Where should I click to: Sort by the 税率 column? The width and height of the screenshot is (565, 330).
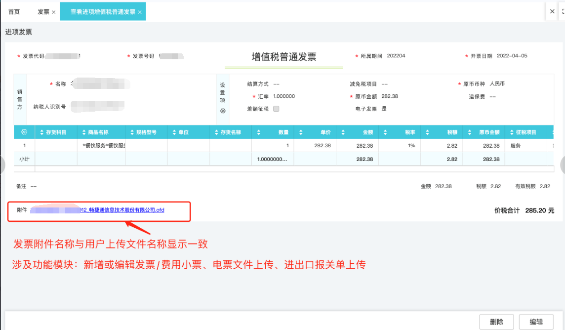click(386, 132)
